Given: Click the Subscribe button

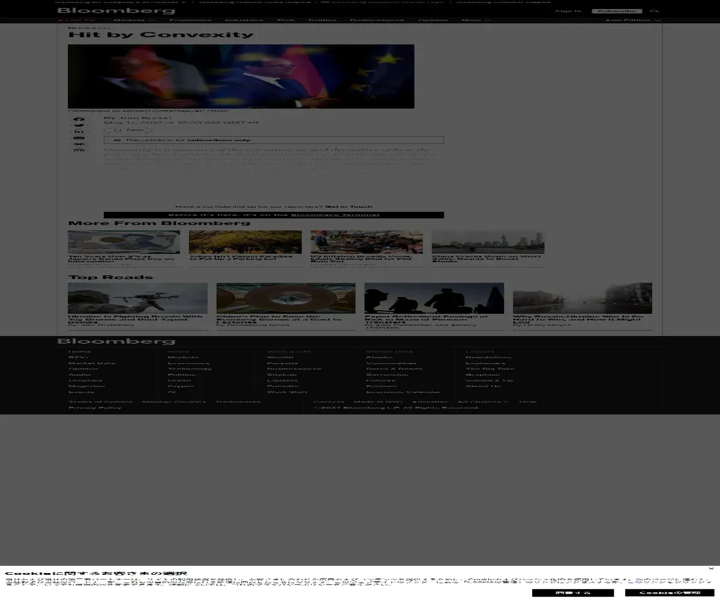Looking at the screenshot, I should [617, 11].
